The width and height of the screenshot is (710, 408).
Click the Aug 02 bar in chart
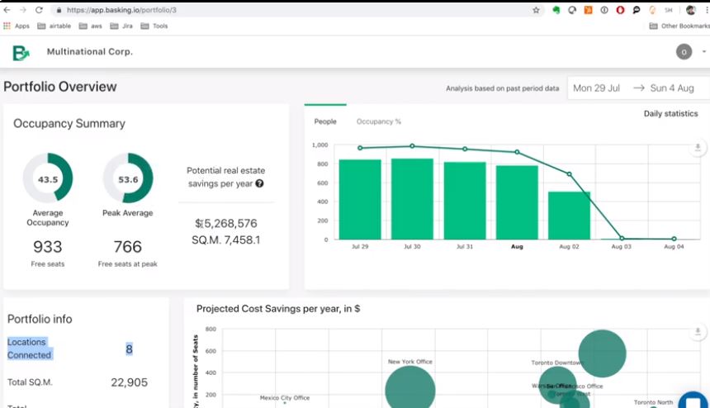pos(569,216)
